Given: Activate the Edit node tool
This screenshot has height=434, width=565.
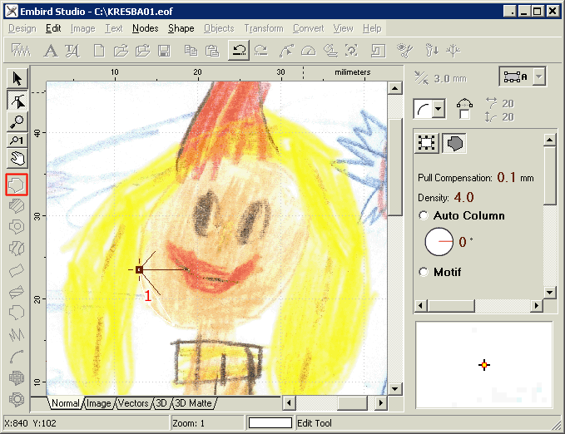Looking at the screenshot, I should click(x=17, y=100).
